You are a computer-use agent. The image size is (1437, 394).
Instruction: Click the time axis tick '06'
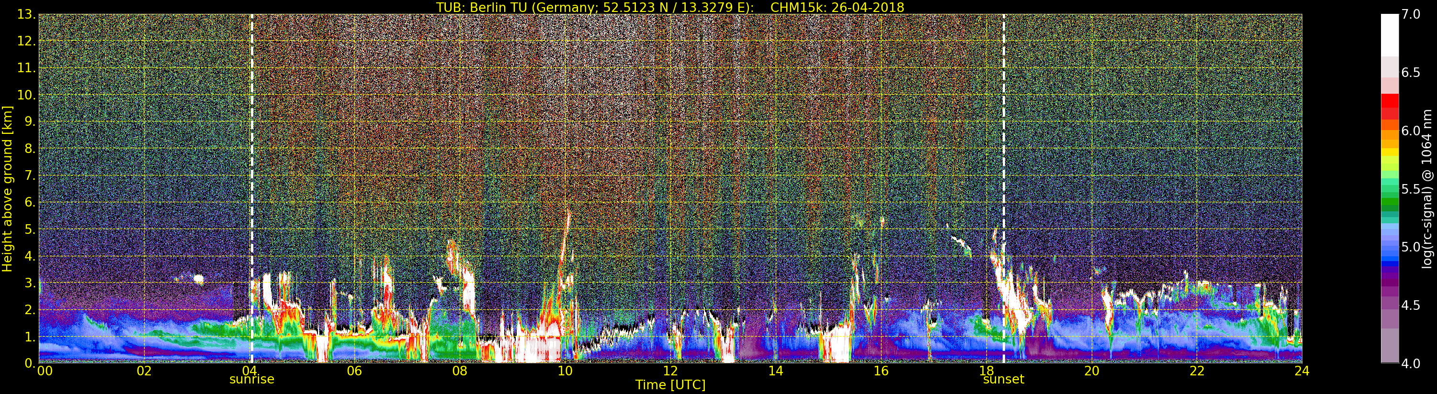click(x=354, y=371)
